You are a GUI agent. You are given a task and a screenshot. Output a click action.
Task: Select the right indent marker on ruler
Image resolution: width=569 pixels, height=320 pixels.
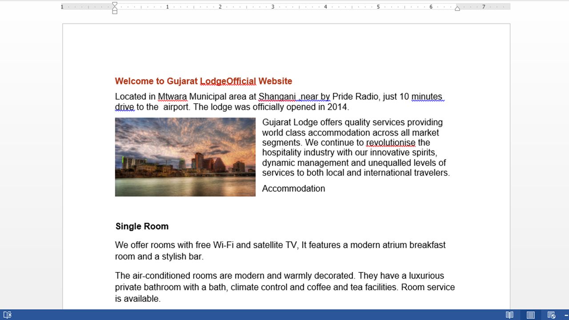point(457,8)
